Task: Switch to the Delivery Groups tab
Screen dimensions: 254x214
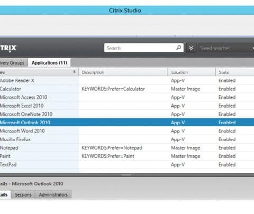Action: 14,62
